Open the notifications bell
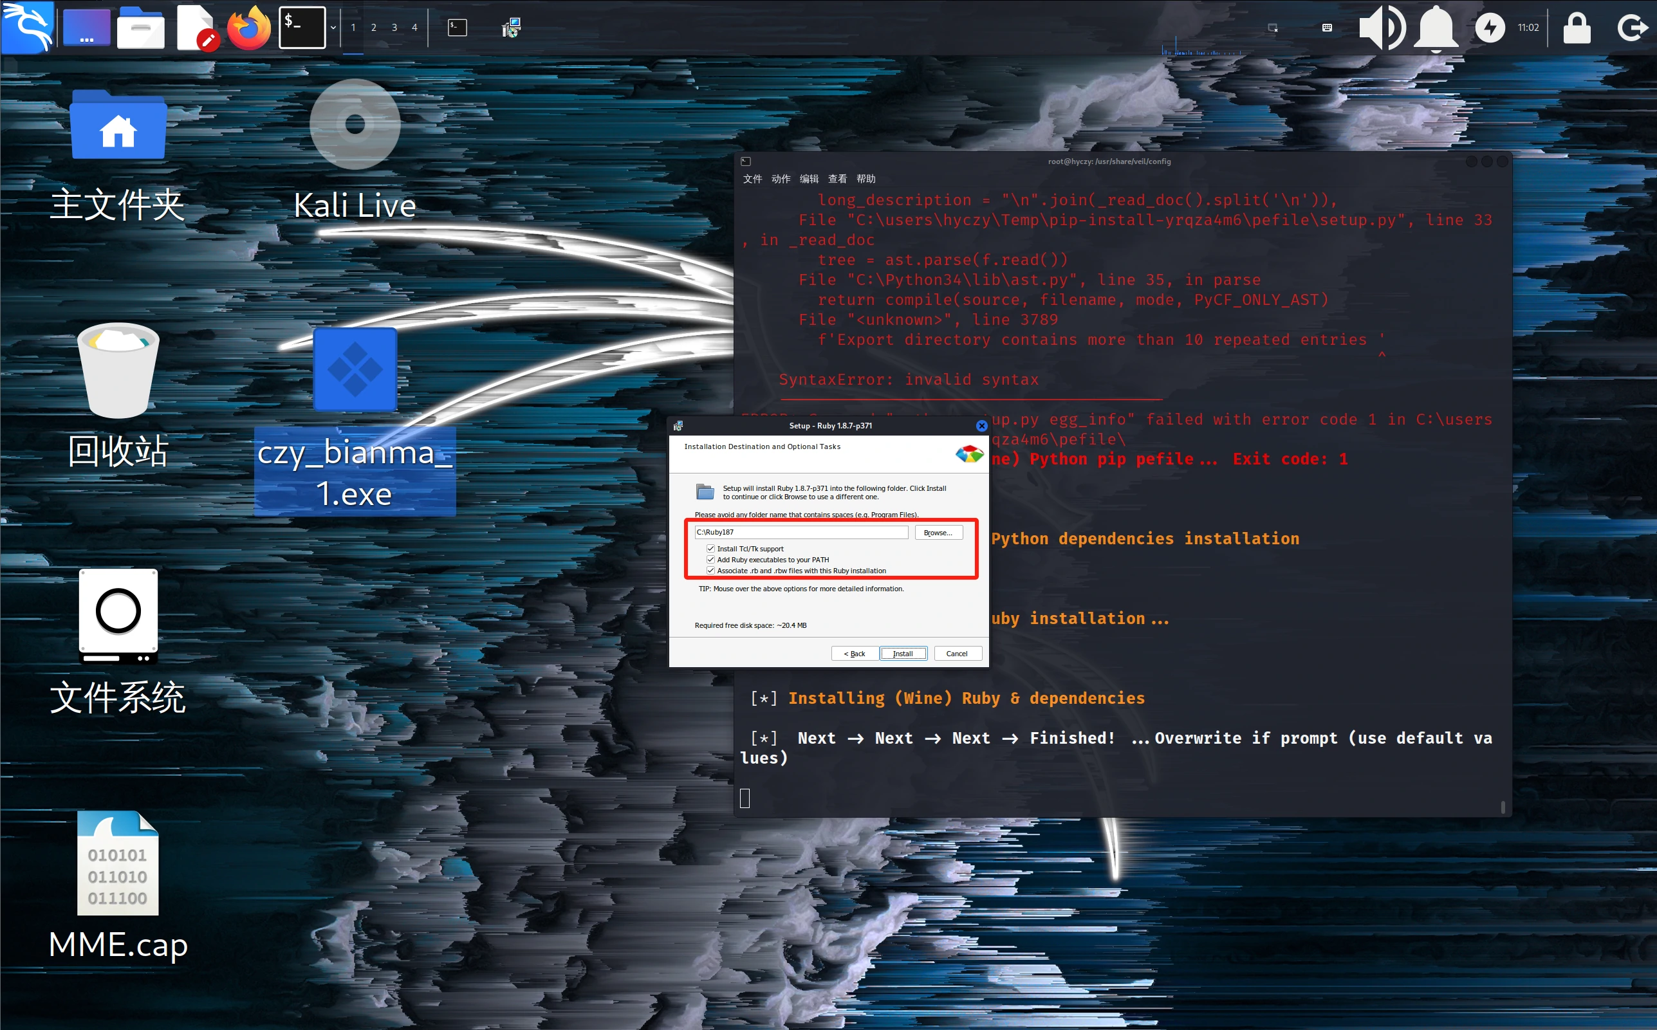Viewport: 1657px width, 1030px height. coord(1436,27)
